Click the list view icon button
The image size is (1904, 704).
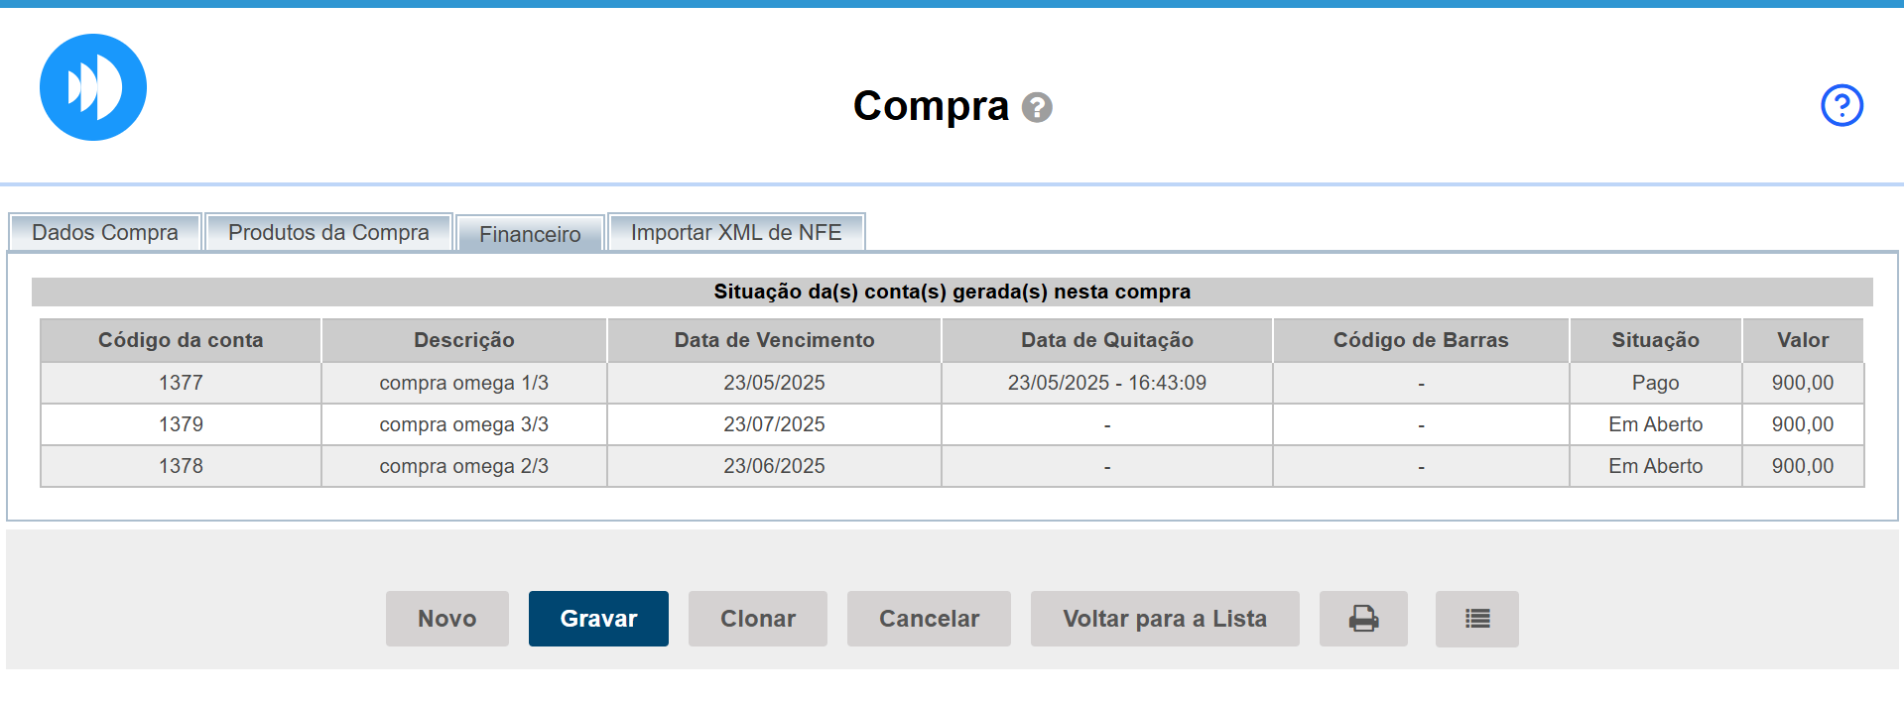[1476, 619]
